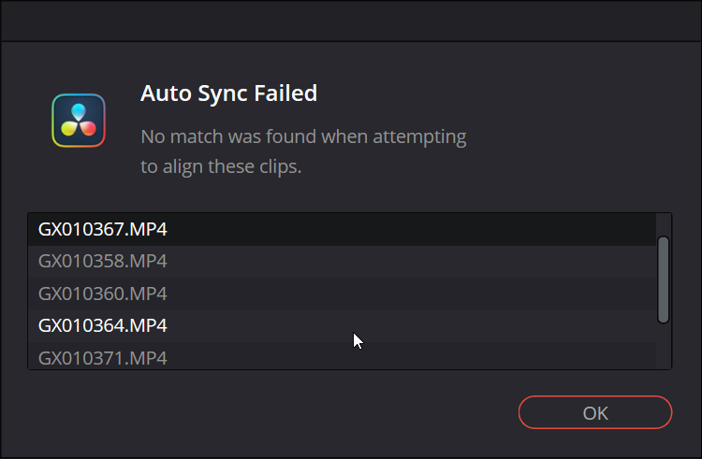Confirm the dialog with OK

tap(595, 412)
